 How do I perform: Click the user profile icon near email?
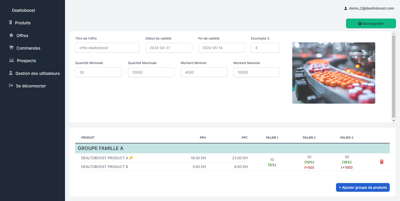pyautogui.click(x=346, y=9)
